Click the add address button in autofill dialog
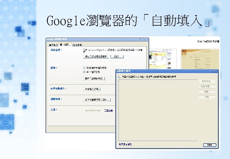230x159 pixels. (x=207, y=81)
